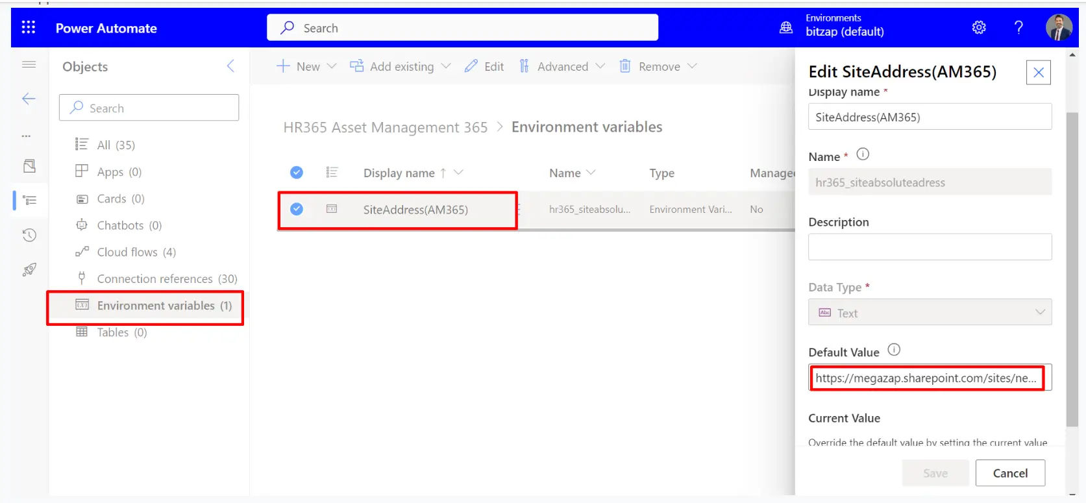This screenshot has width=1086, height=503.
Task: Open the app launcher waffle icon
Action: pyautogui.click(x=29, y=27)
